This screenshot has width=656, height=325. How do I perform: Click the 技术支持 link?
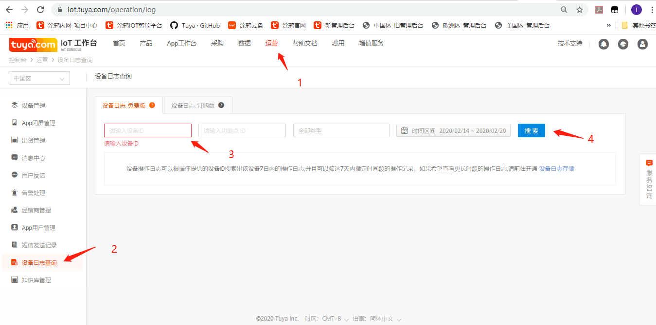[x=570, y=43]
